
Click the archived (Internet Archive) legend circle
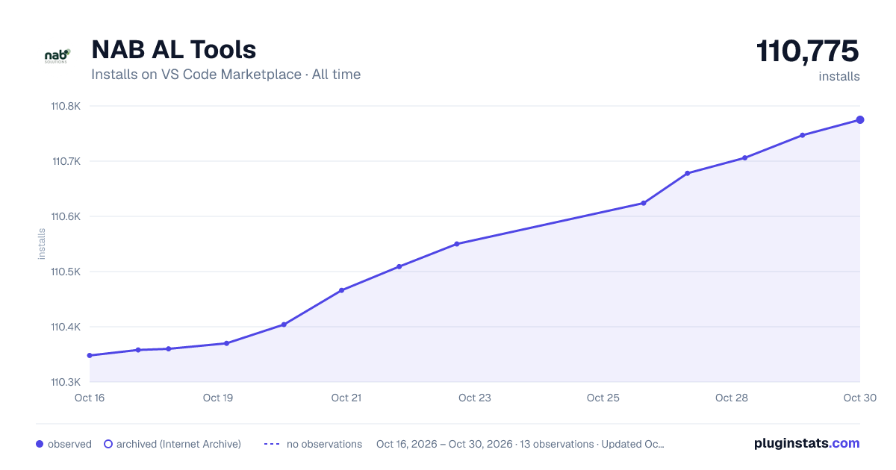(108, 444)
